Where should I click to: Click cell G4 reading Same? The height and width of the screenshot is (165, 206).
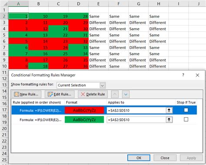point(139,29)
